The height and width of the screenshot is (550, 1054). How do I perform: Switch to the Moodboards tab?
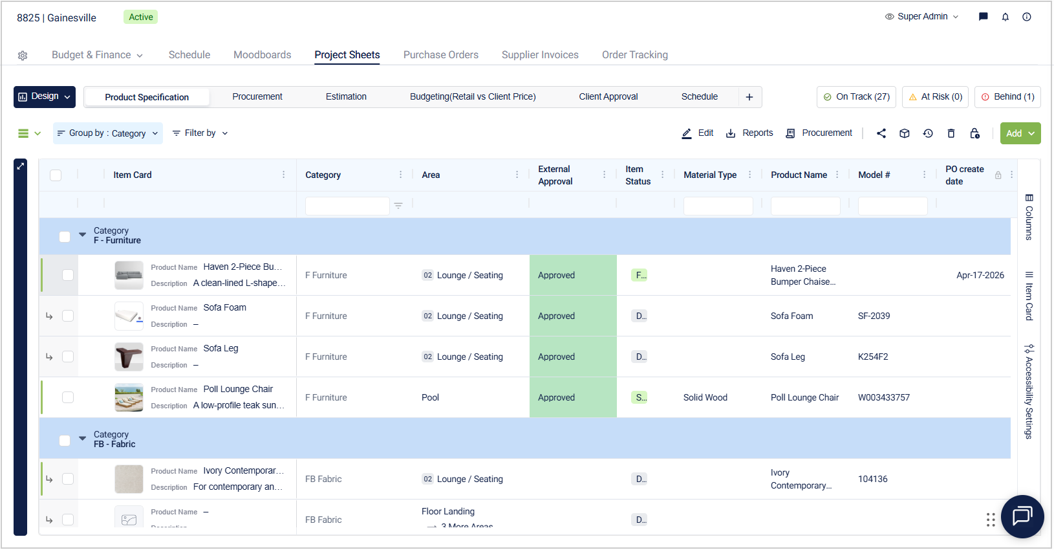pos(263,55)
